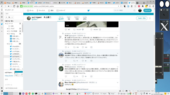Select the yuji kigami bookmark entry
The image size is (170, 95).
(x=15, y=56)
